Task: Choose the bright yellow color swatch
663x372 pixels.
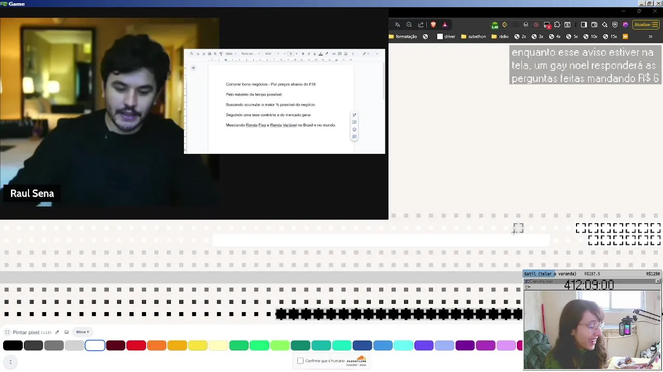Action: click(x=198, y=346)
